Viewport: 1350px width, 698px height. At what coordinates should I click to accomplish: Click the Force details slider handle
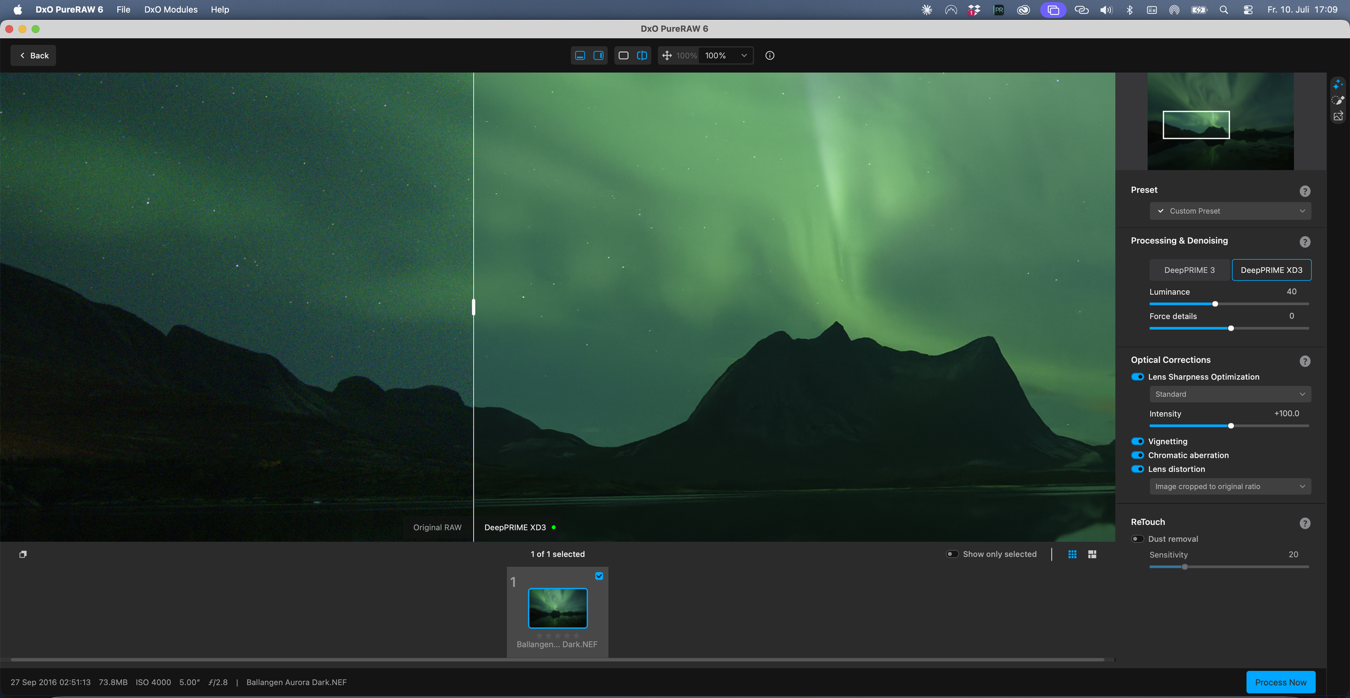(x=1231, y=328)
